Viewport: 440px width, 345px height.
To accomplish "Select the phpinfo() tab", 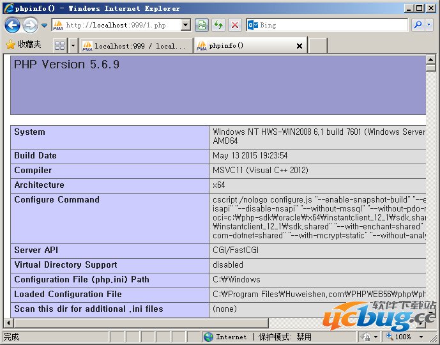I will pos(246,46).
